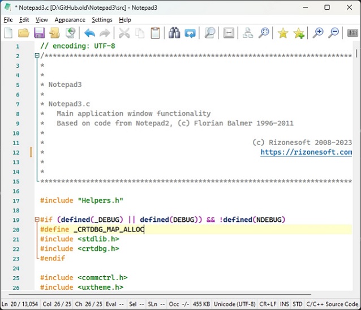Click the Sel status field
The width and height of the screenshot is (361, 310).
[x=136, y=304]
